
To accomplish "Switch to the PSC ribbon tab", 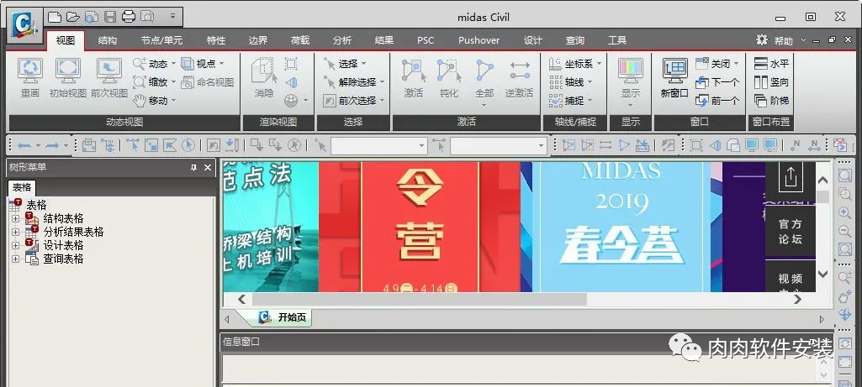I will tap(425, 40).
